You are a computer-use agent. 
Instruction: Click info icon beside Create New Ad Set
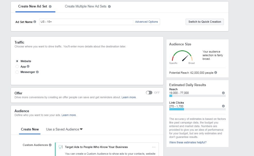point(50,6)
